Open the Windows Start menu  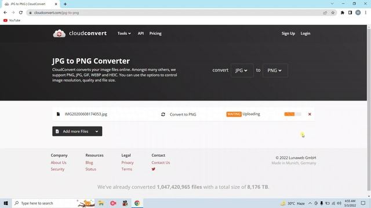(x=6, y=203)
